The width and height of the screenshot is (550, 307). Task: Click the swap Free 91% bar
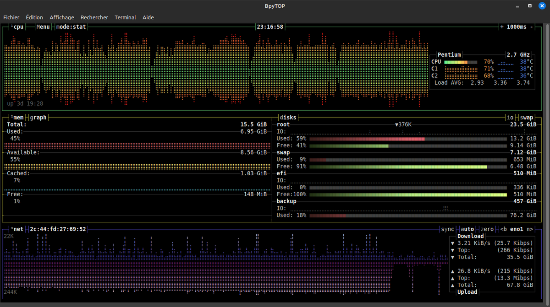click(408, 167)
